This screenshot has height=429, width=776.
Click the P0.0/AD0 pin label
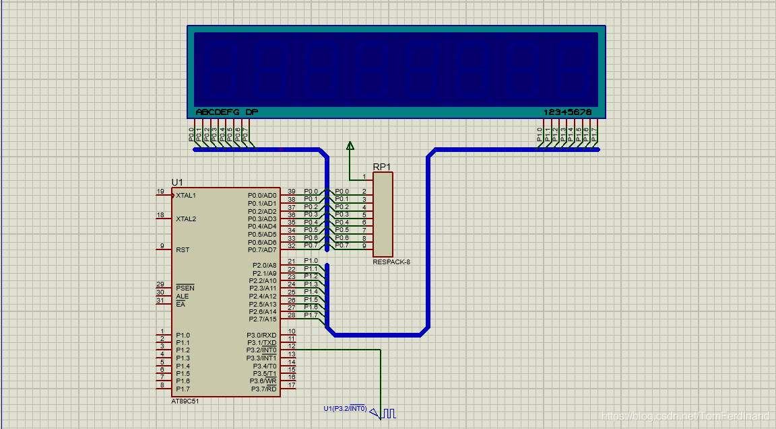point(262,195)
